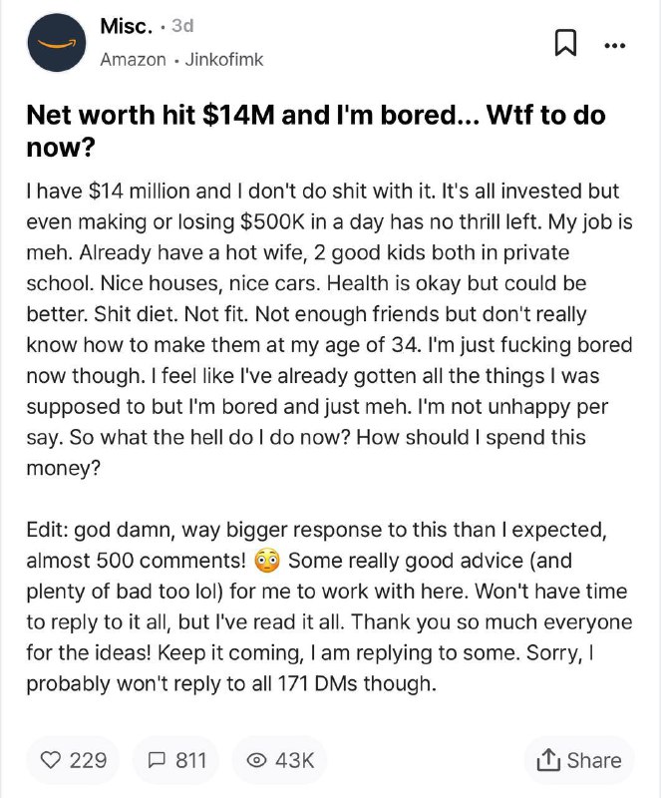This screenshot has height=798, width=661.
Task: Open comments via the speech bubble icon
Action: pos(157,760)
